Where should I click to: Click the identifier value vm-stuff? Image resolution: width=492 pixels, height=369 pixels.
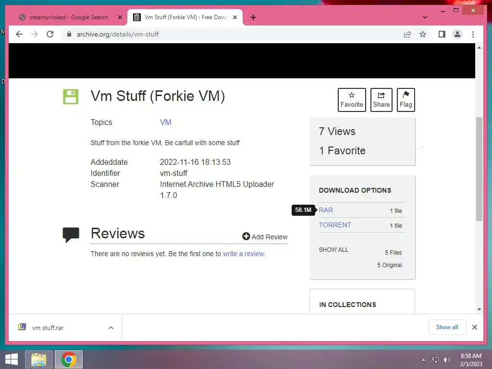click(173, 173)
